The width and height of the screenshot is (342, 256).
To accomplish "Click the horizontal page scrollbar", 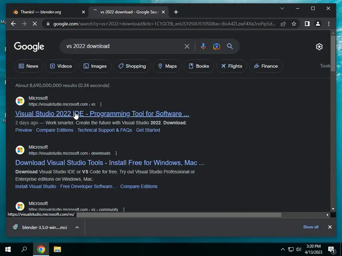I will tap(179, 215).
